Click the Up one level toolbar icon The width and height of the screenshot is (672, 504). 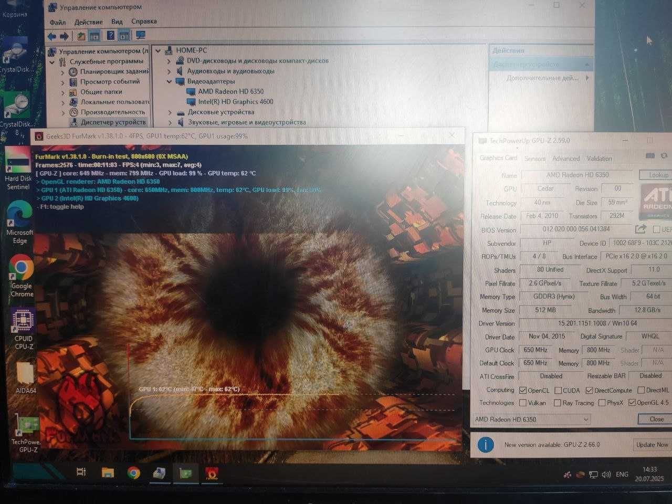coord(81,36)
